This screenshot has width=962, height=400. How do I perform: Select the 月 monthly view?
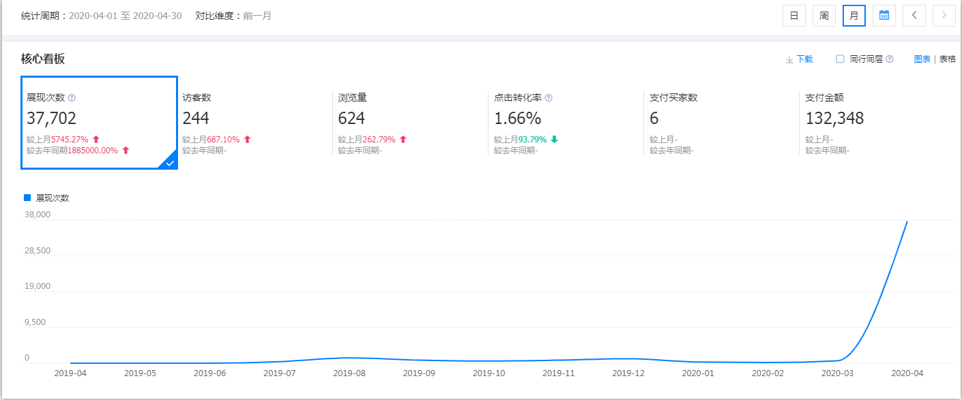point(854,16)
